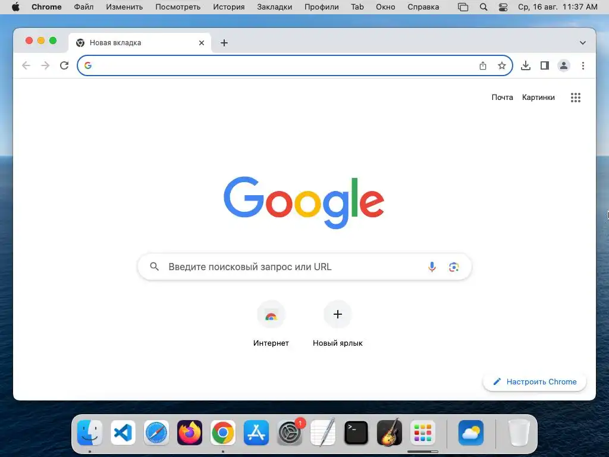Image resolution: width=609 pixels, height=457 pixels.
Task: Open App Store from the Dock
Action: coord(256,433)
